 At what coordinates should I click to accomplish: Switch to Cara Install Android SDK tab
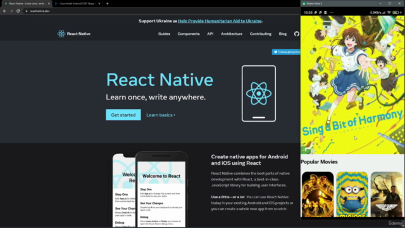(x=77, y=4)
